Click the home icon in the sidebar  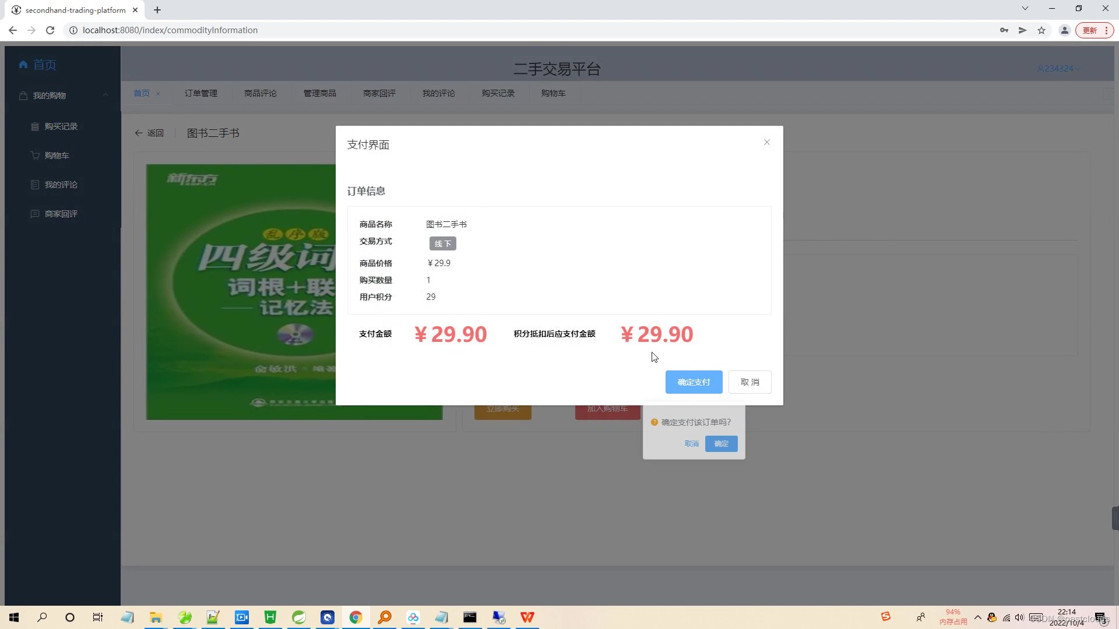pos(23,65)
